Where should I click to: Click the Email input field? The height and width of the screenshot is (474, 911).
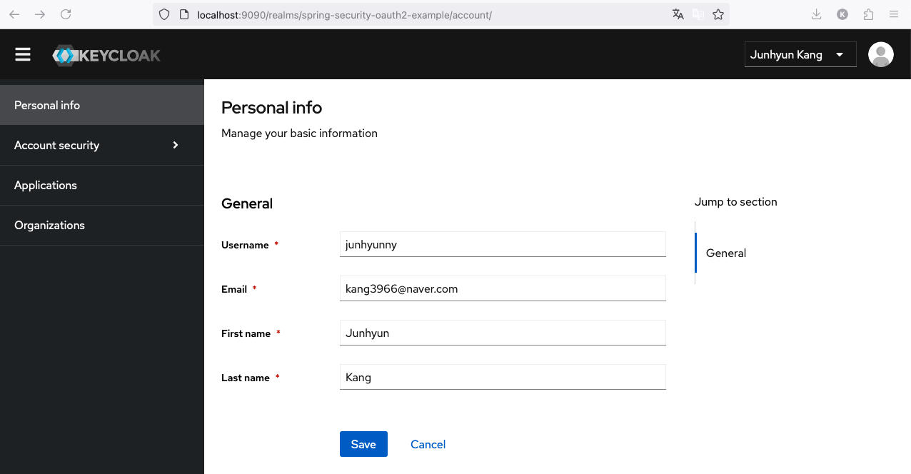[503, 288]
